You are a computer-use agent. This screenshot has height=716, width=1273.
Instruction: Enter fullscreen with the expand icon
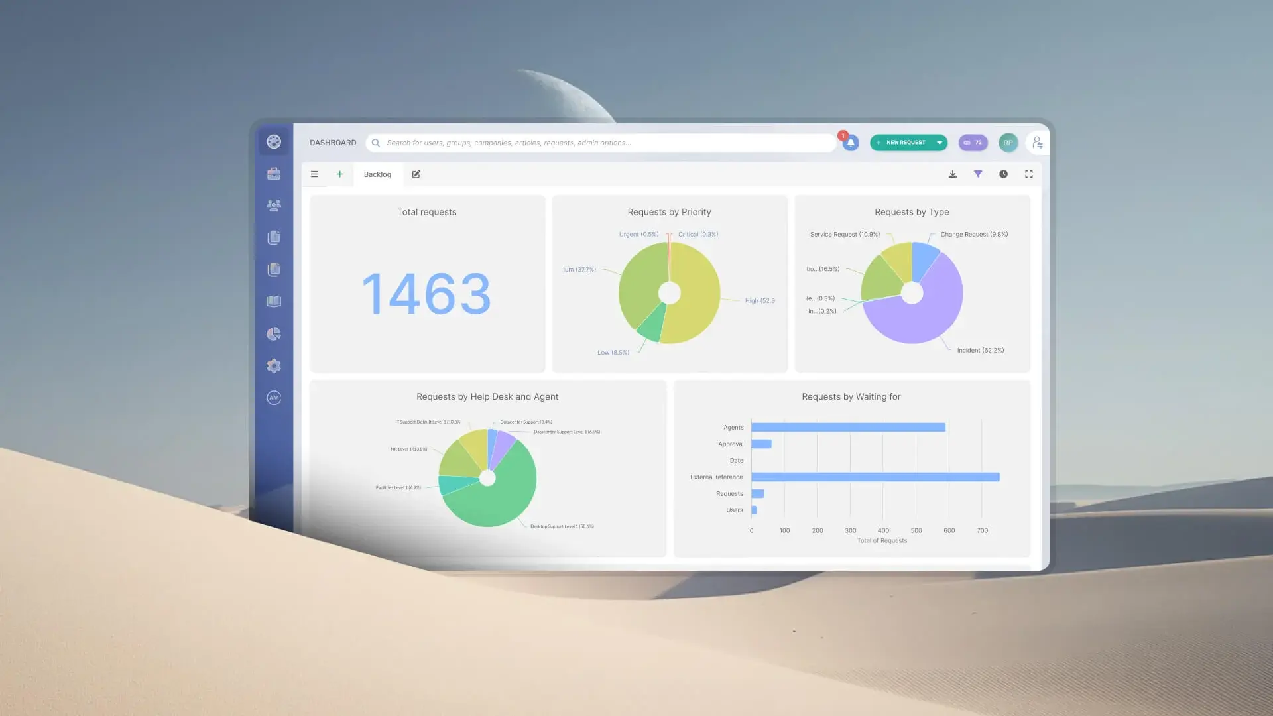[x=1029, y=174]
